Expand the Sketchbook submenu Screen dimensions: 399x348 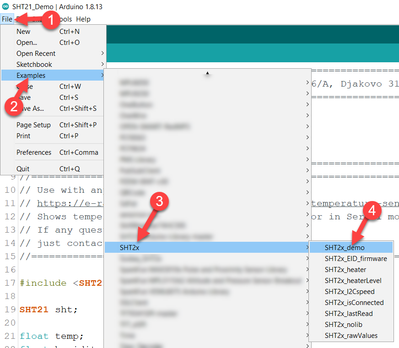pyautogui.click(x=53, y=65)
